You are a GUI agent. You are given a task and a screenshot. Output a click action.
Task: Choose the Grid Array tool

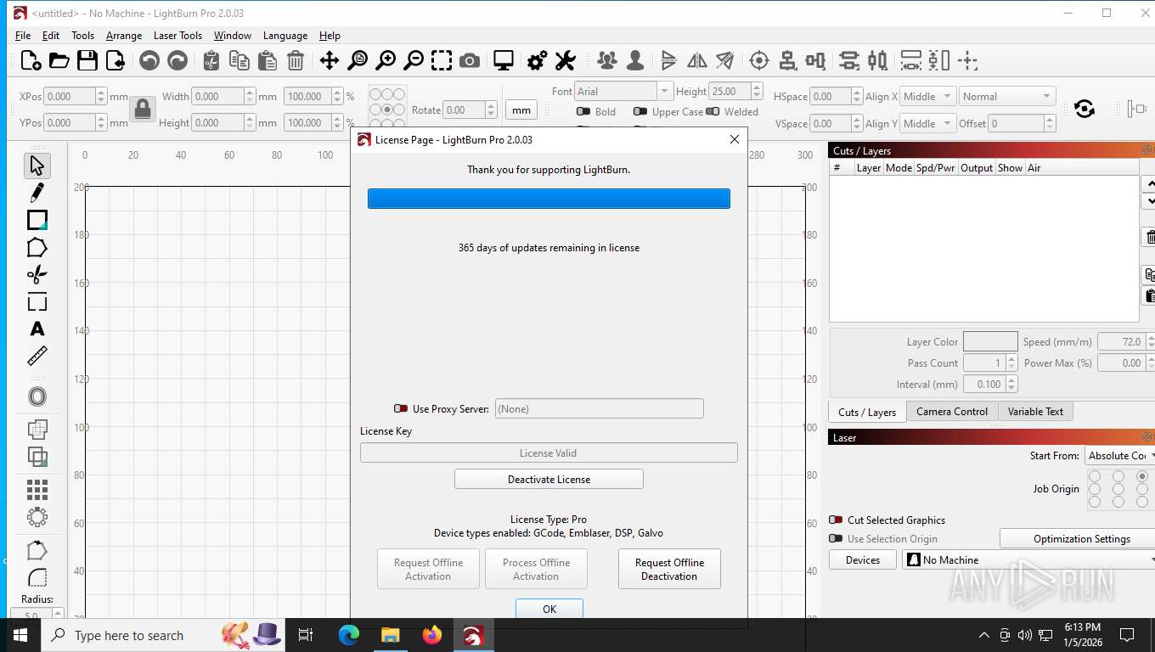pos(37,490)
